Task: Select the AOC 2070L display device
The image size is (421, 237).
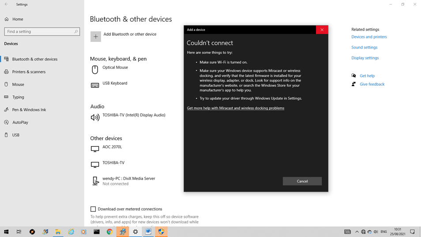Action: pyautogui.click(x=112, y=147)
